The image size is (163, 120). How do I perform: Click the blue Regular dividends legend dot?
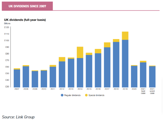(62, 95)
